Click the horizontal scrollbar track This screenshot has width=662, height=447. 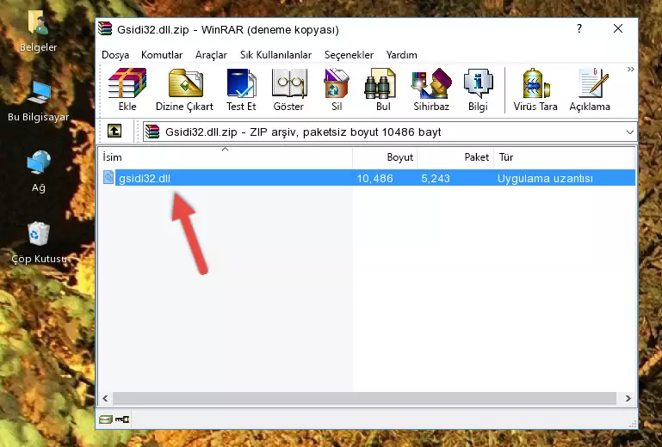pyautogui.click(x=364, y=398)
